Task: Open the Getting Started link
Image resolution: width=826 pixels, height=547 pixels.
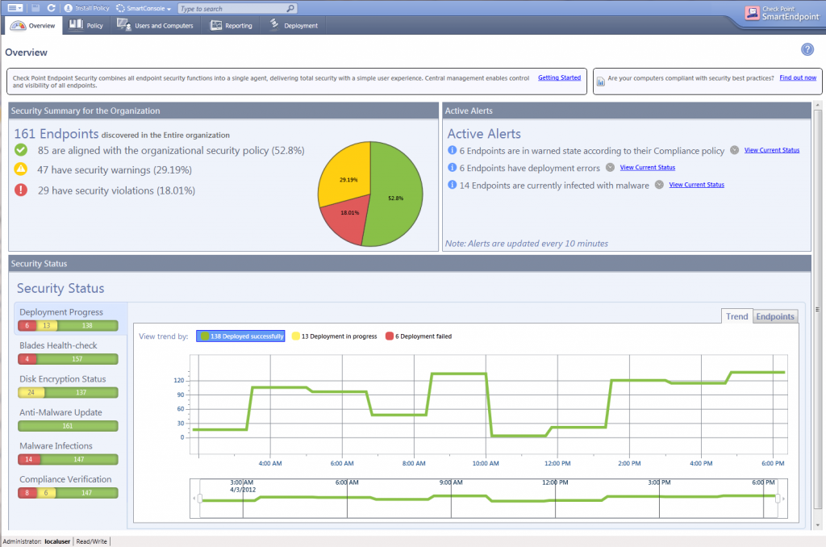Action: (x=559, y=77)
